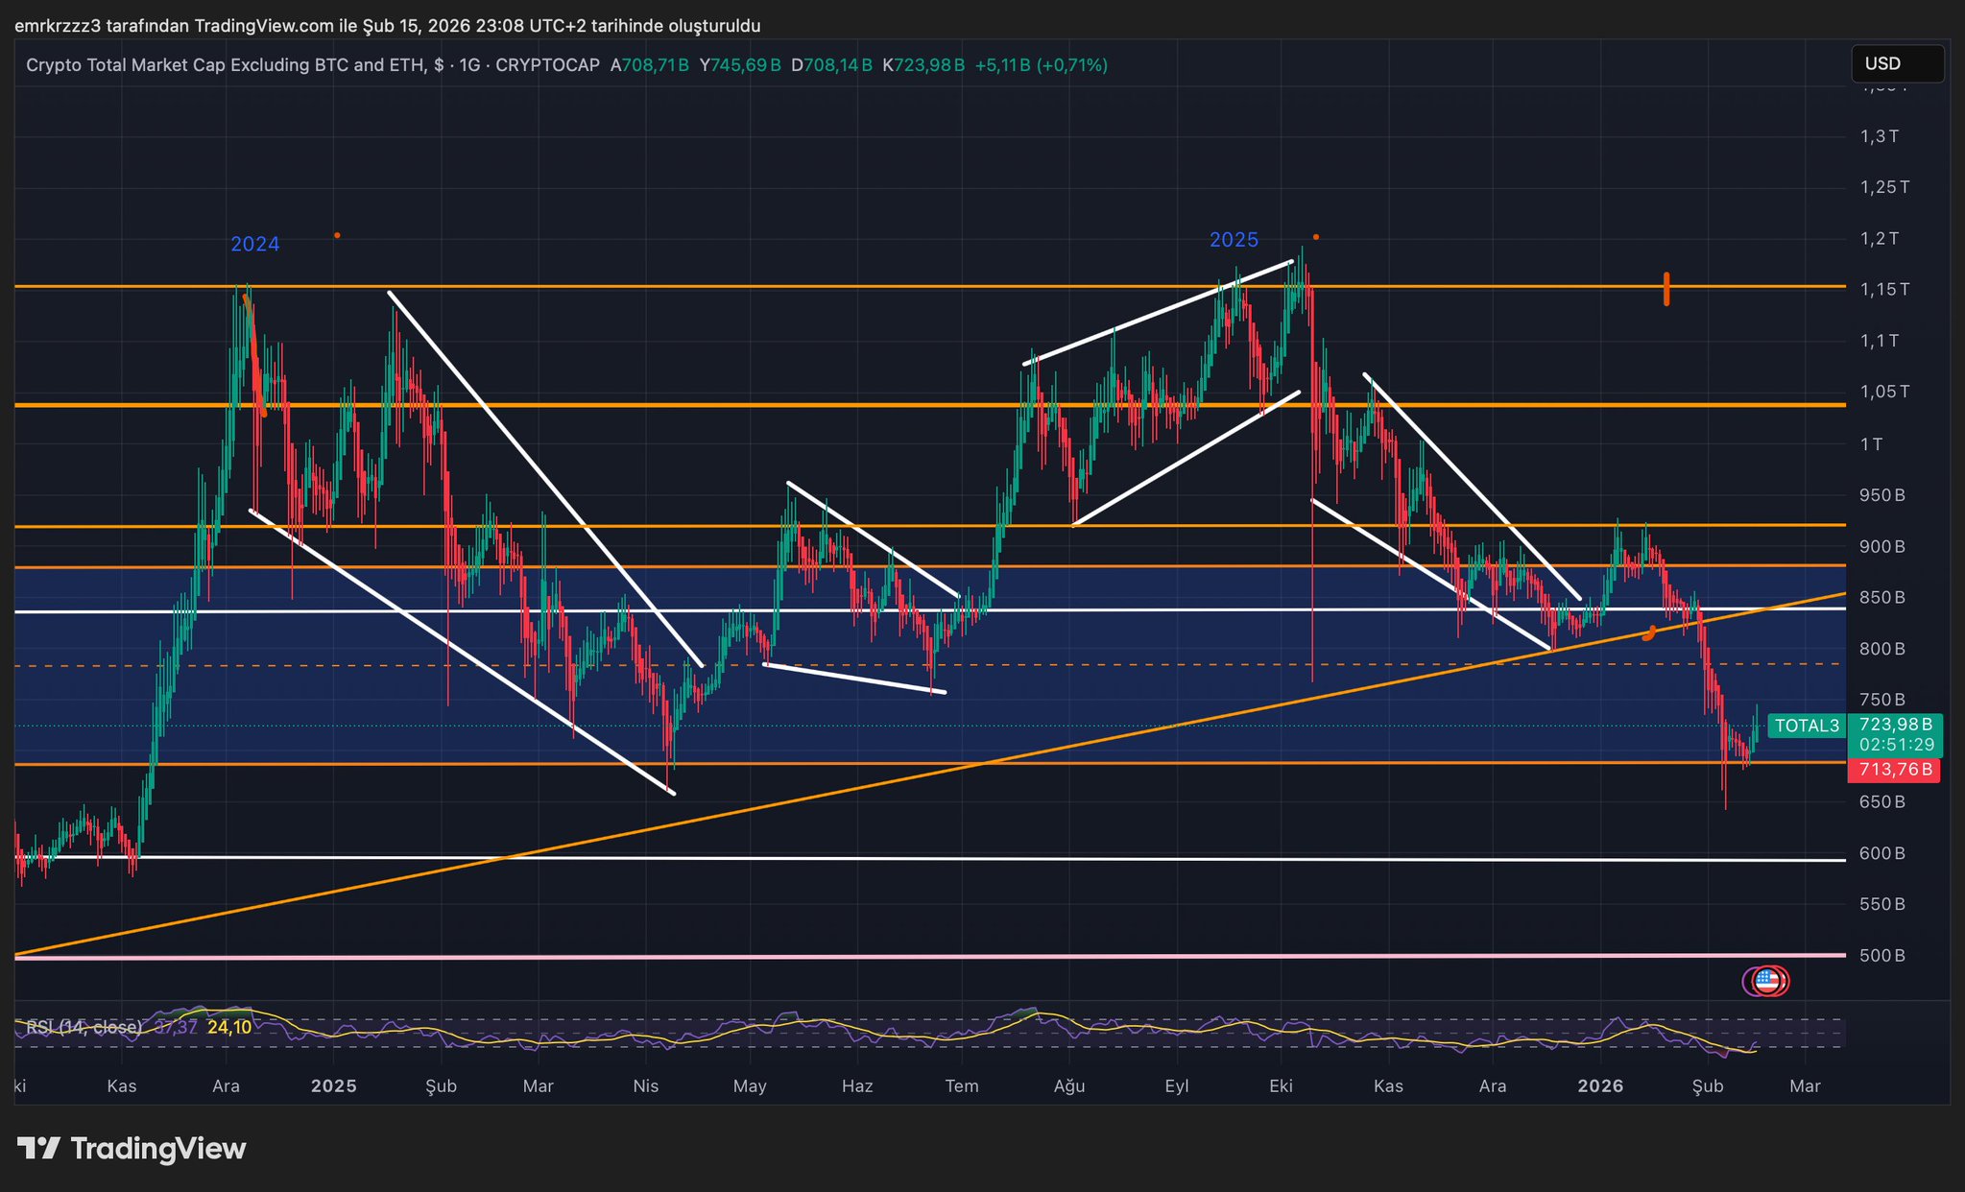The image size is (1965, 1192).
Task: Click the blue 2025 text annotation
Action: (x=1234, y=240)
